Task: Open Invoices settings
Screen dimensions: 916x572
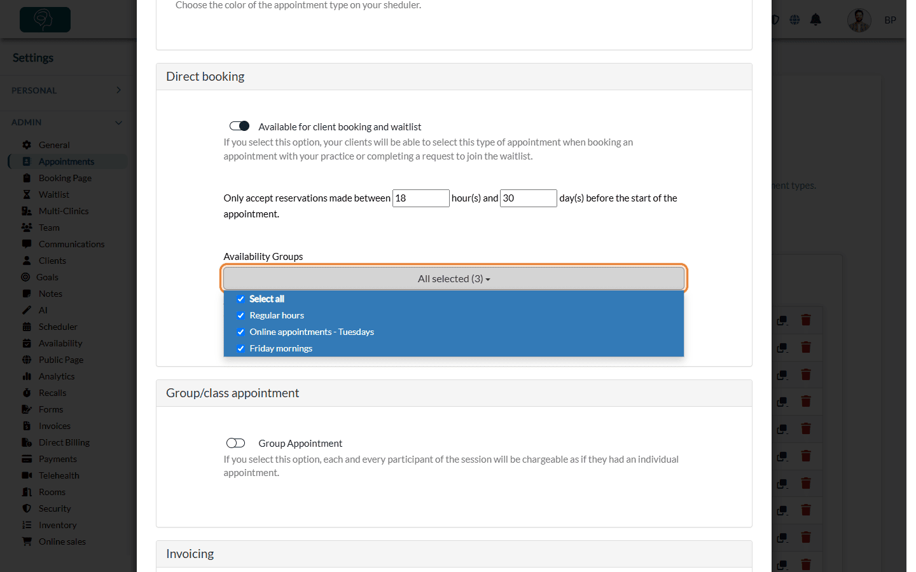Action: [x=55, y=426]
